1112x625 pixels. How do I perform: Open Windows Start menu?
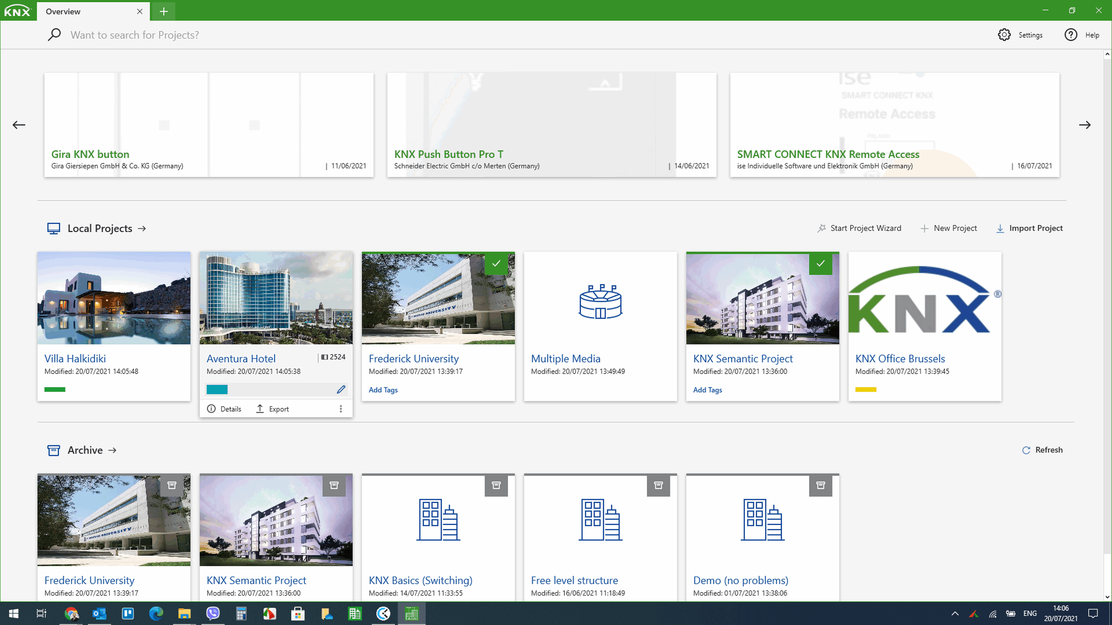[13, 613]
